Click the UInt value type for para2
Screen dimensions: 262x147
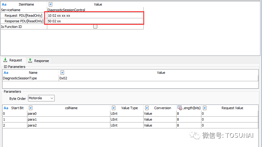point(127,125)
